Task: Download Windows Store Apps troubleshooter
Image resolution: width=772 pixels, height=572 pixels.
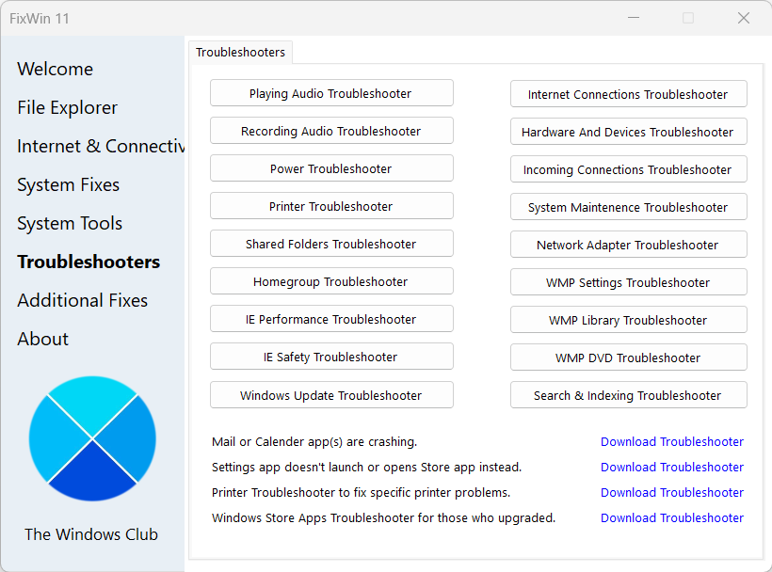Action: click(672, 517)
